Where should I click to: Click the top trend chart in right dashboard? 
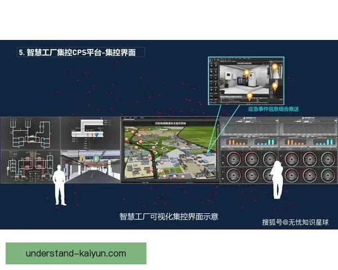point(309,129)
